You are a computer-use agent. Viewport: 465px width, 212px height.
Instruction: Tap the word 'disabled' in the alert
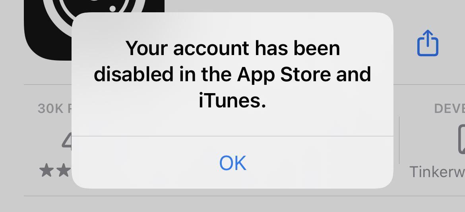(134, 74)
